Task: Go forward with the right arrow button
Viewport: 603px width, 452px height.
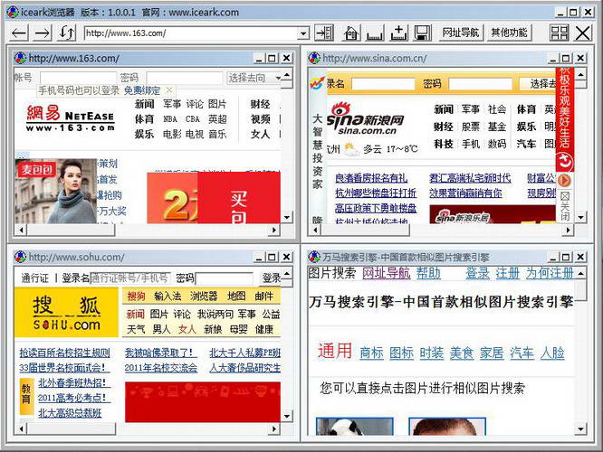Action: [x=43, y=33]
